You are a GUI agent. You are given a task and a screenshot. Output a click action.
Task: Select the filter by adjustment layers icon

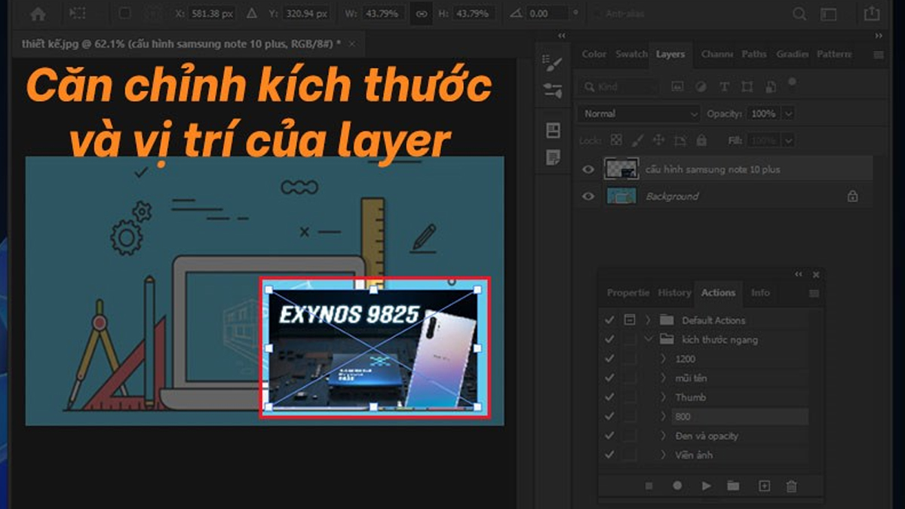tap(700, 87)
